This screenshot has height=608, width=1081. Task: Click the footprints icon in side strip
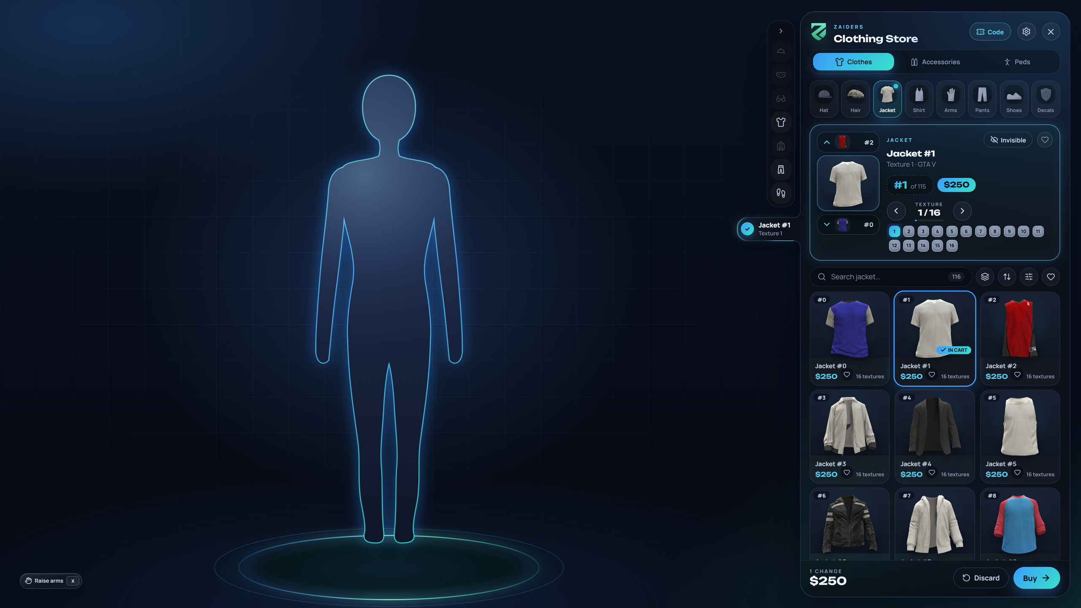click(781, 193)
